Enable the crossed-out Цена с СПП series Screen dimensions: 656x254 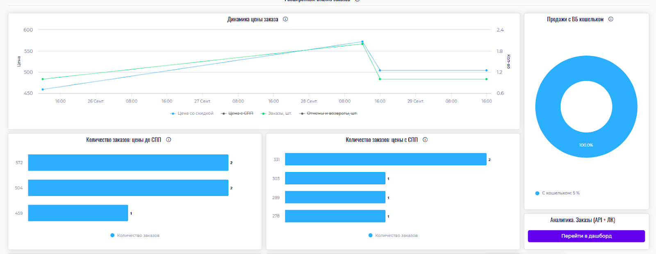pos(237,113)
